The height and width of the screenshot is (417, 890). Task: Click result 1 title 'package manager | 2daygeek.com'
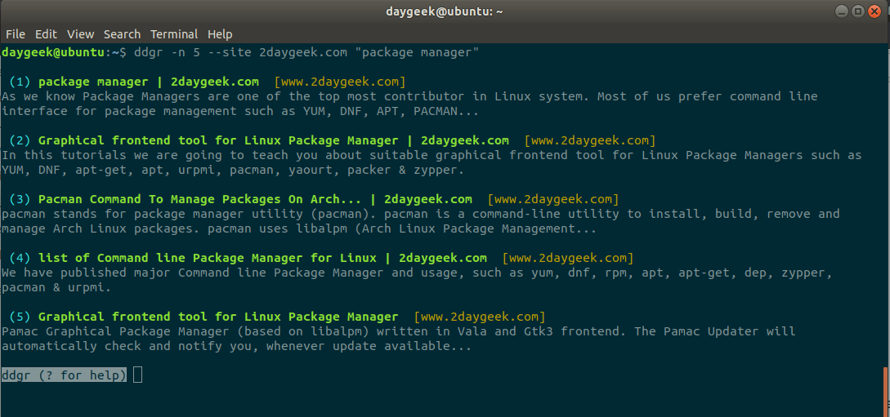(x=149, y=82)
